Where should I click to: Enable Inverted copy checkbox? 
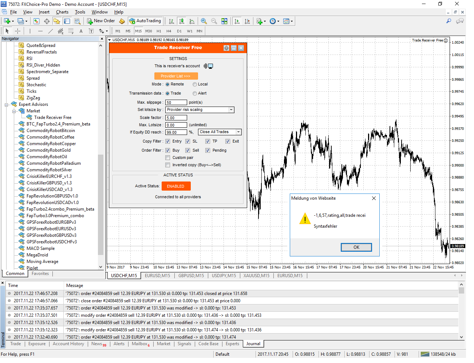pos(168,165)
